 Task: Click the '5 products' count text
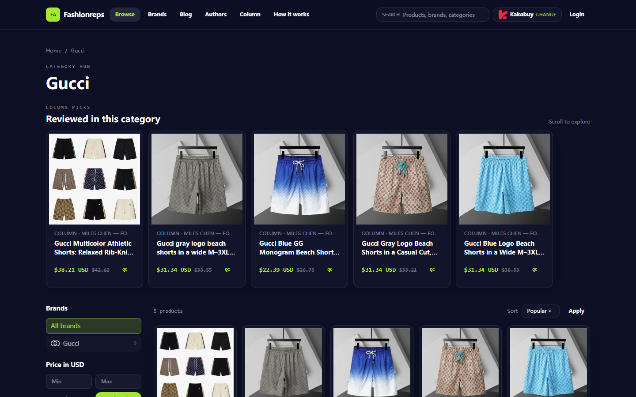(168, 311)
